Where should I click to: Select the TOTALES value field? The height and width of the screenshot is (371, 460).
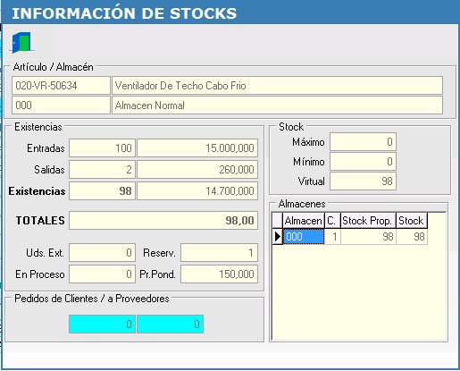[163, 220]
